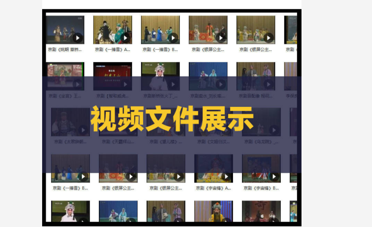Viewport: 372px width, 227px height.
Task: Select file name 京剧《文姬归汉...
Action: pos(214,142)
